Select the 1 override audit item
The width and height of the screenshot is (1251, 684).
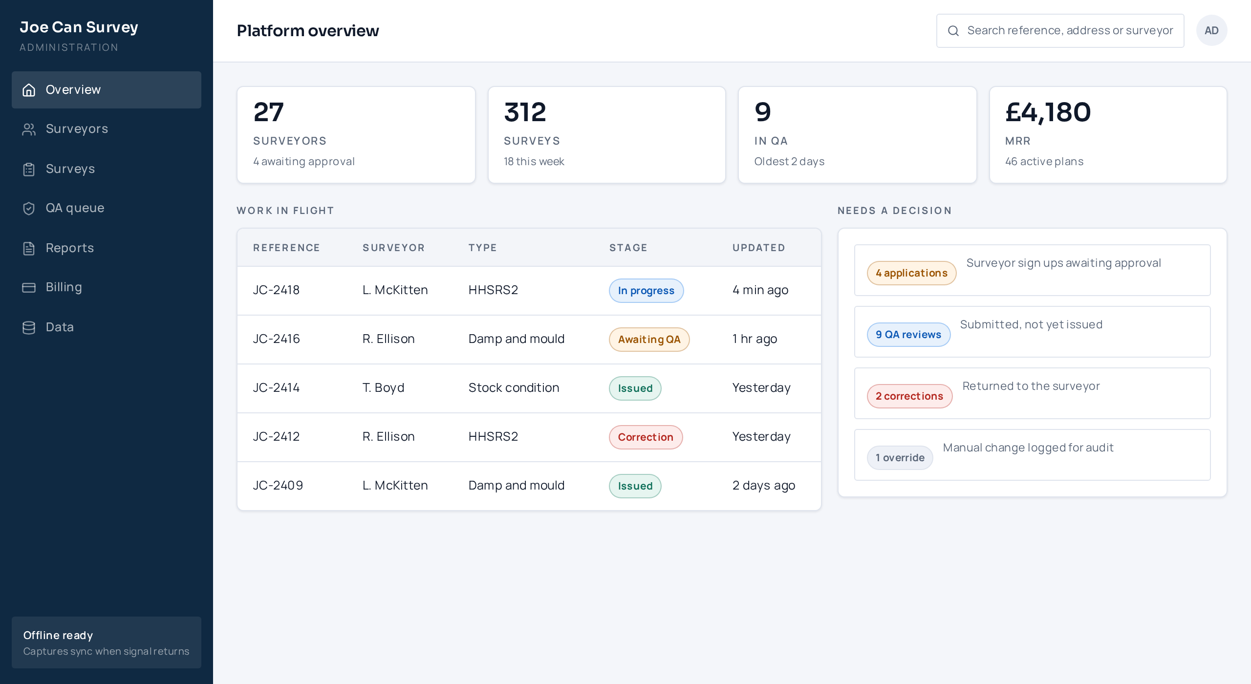point(1032,455)
